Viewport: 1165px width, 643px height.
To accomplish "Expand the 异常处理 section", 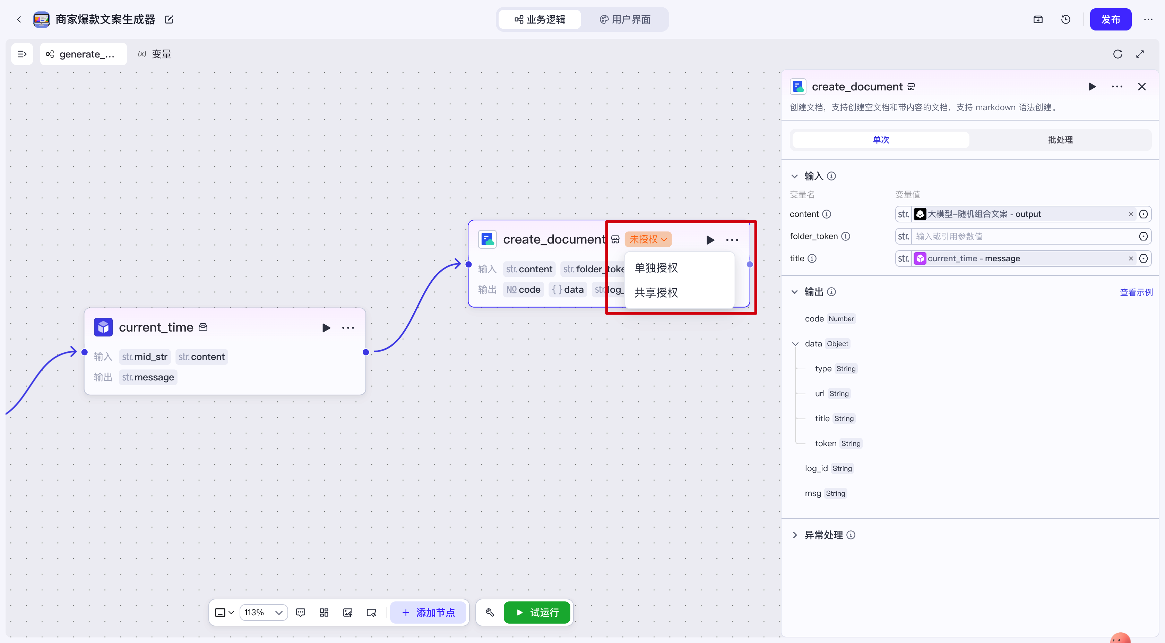I will coord(795,535).
